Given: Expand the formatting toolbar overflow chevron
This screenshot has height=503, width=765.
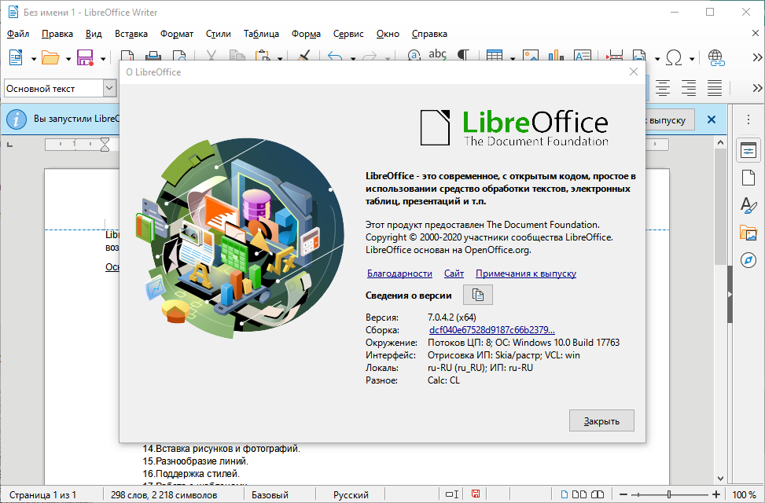Looking at the screenshot, I should 757,88.
